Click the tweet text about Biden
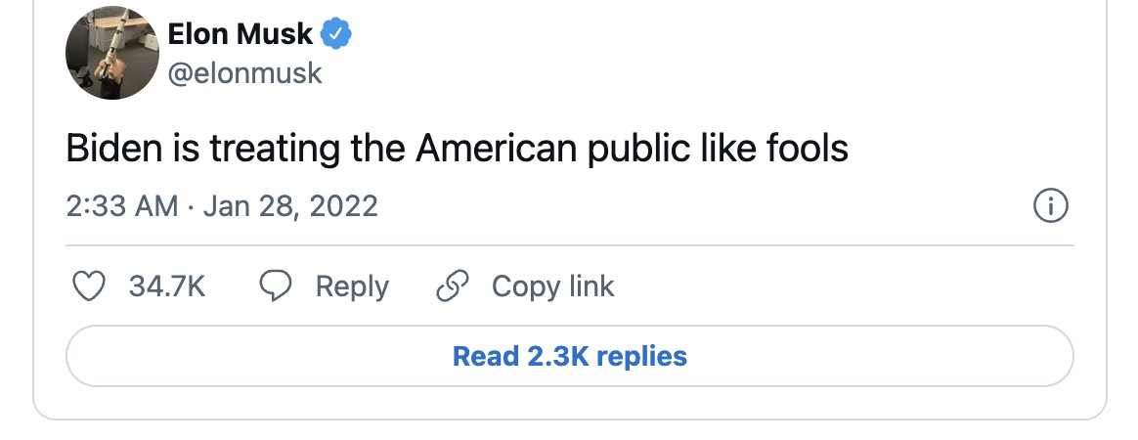1138x440 pixels. 457,149
